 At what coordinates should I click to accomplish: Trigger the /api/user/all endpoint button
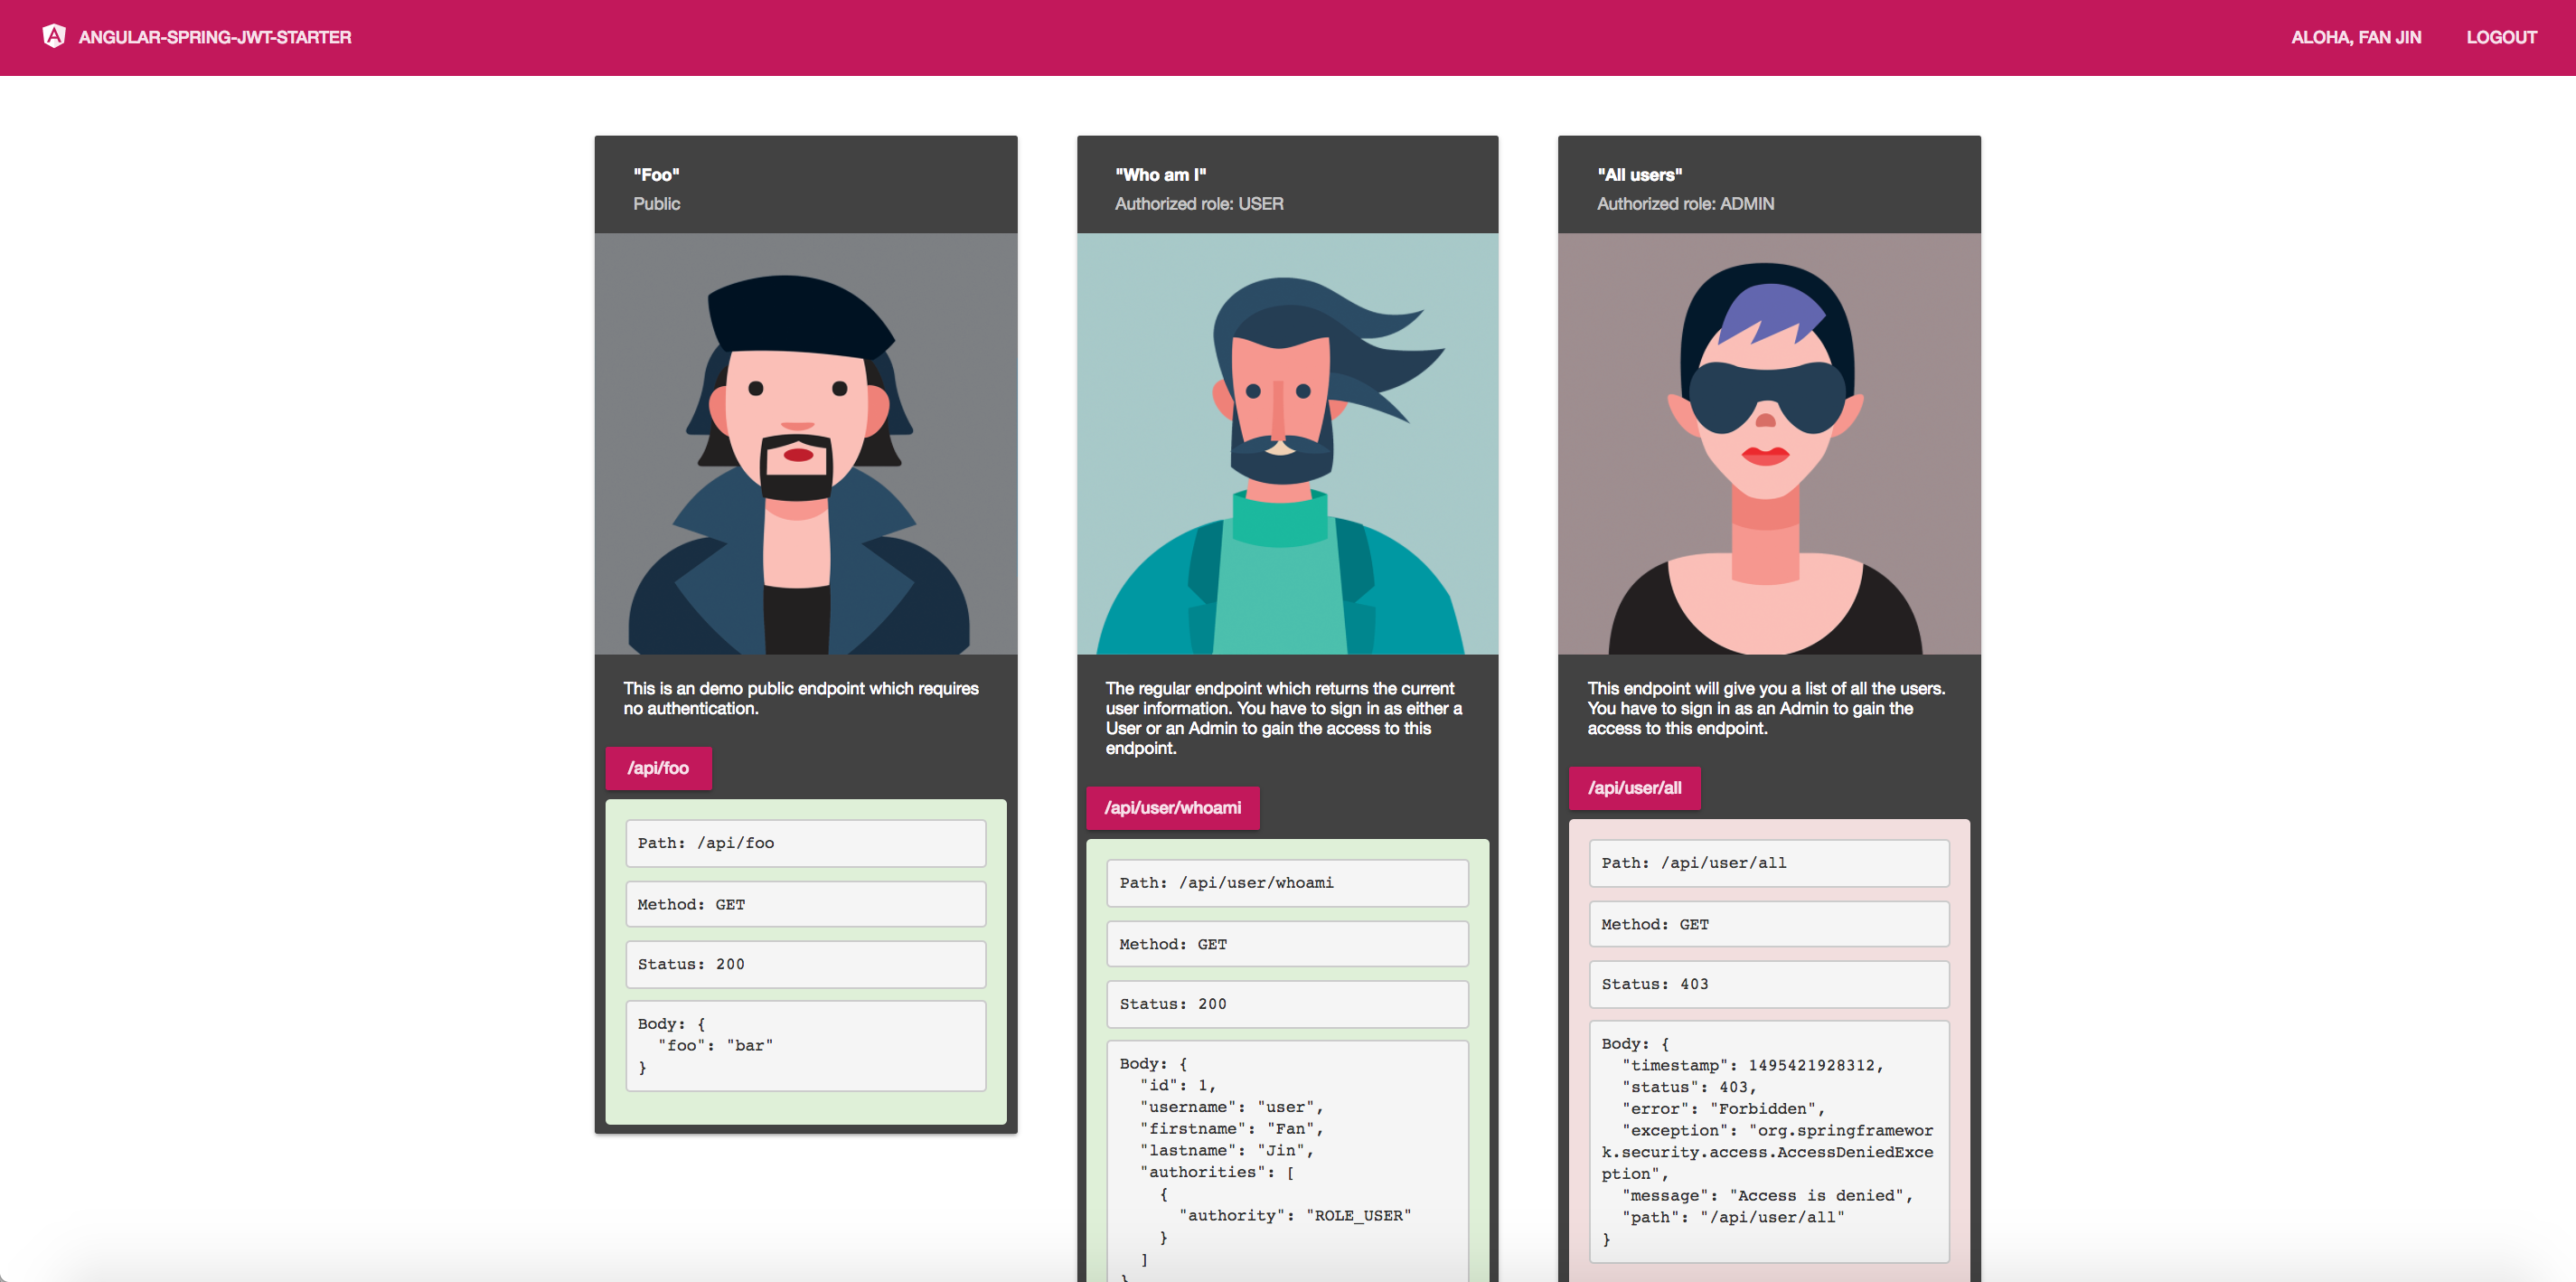coord(1634,787)
